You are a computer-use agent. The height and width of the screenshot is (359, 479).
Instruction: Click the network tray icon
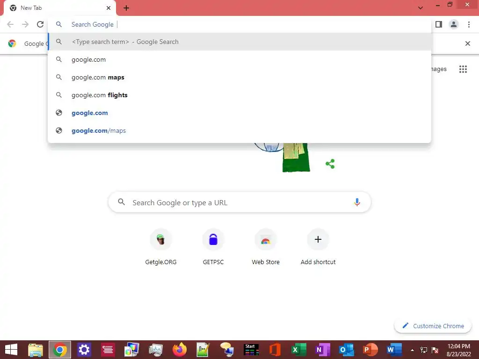[x=424, y=350]
